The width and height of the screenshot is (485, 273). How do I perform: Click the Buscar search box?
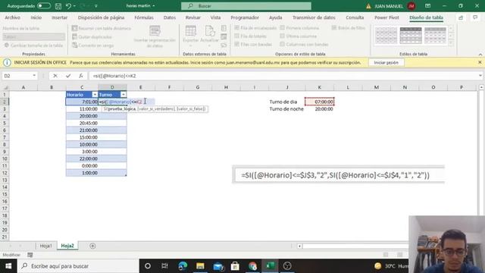(246, 6)
